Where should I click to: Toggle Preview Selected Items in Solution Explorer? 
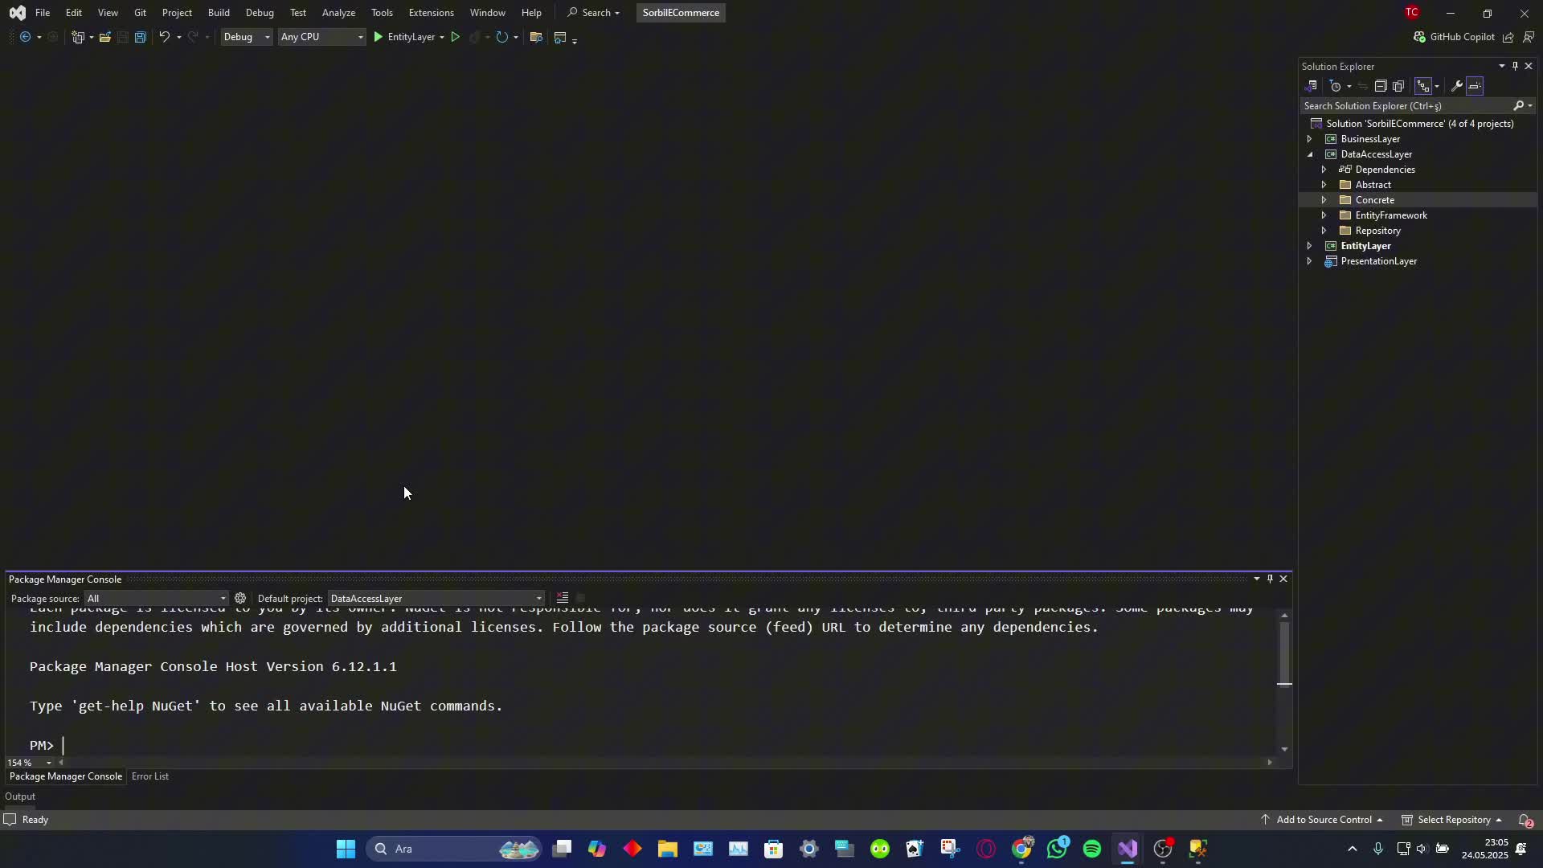tap(1475, 86)
